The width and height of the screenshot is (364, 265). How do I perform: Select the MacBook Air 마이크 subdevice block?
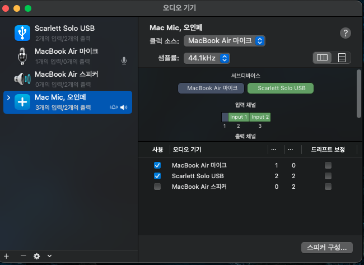pos(211,89)
